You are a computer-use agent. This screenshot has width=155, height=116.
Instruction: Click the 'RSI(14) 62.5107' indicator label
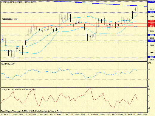pos(8,64)
